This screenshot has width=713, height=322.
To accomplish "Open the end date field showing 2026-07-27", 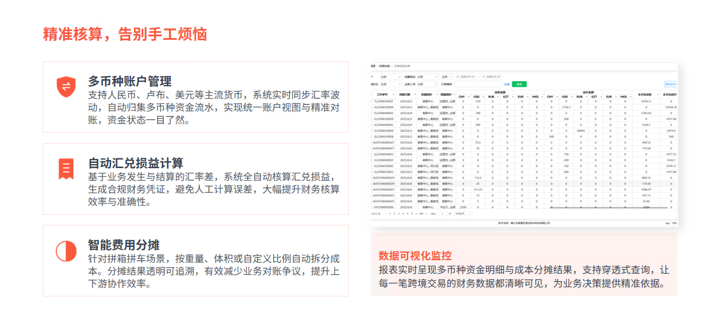I will tap(491, 77).
